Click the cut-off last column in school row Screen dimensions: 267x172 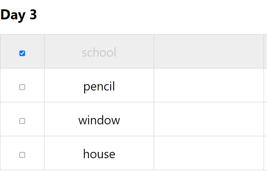coord(266,51)
